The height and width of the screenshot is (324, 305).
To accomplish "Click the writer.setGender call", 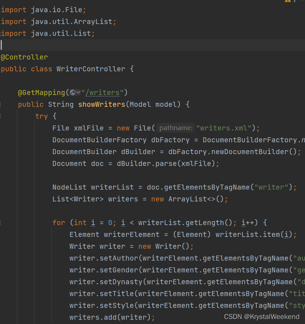I will [x=104, y=270].
